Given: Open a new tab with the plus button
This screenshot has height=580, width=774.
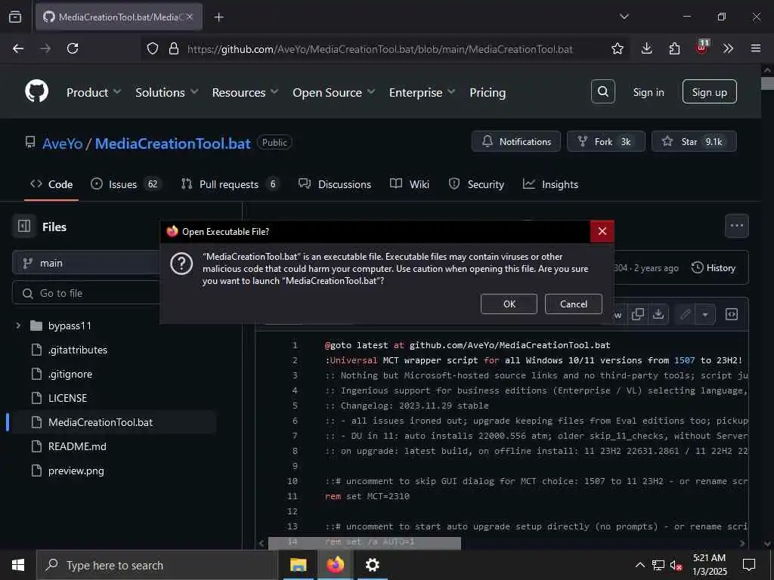Looking at the screenshot, I should coord(218,17).
